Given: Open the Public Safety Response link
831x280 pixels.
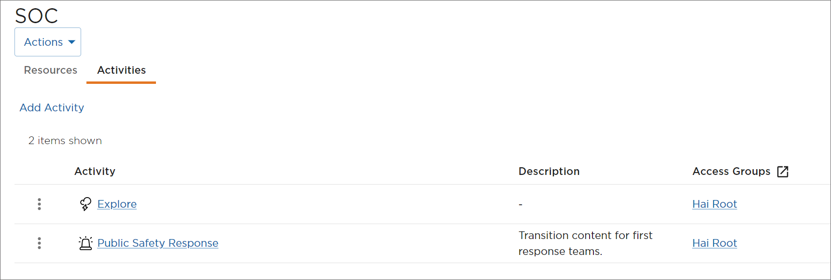Looking at the screenshot, I should [157, 243].
